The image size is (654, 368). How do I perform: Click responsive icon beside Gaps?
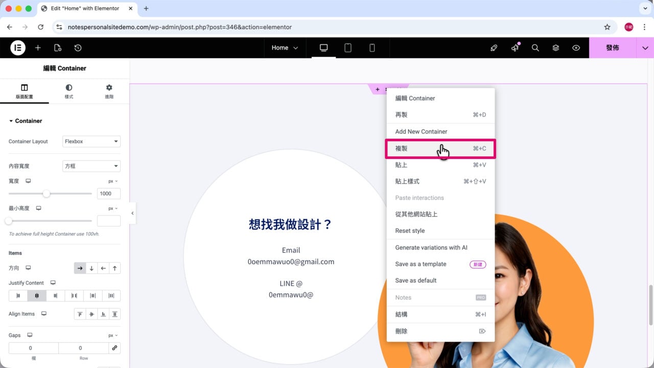click(x=30, y=335)
